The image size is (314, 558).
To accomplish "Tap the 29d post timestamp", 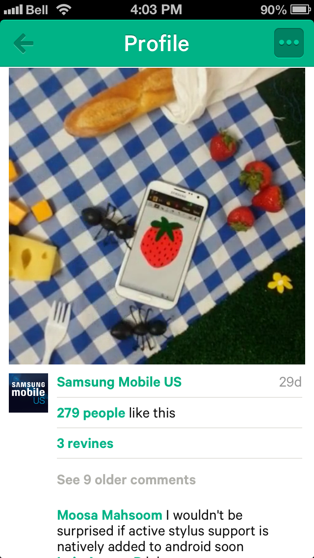I will (x=290, y=382).
